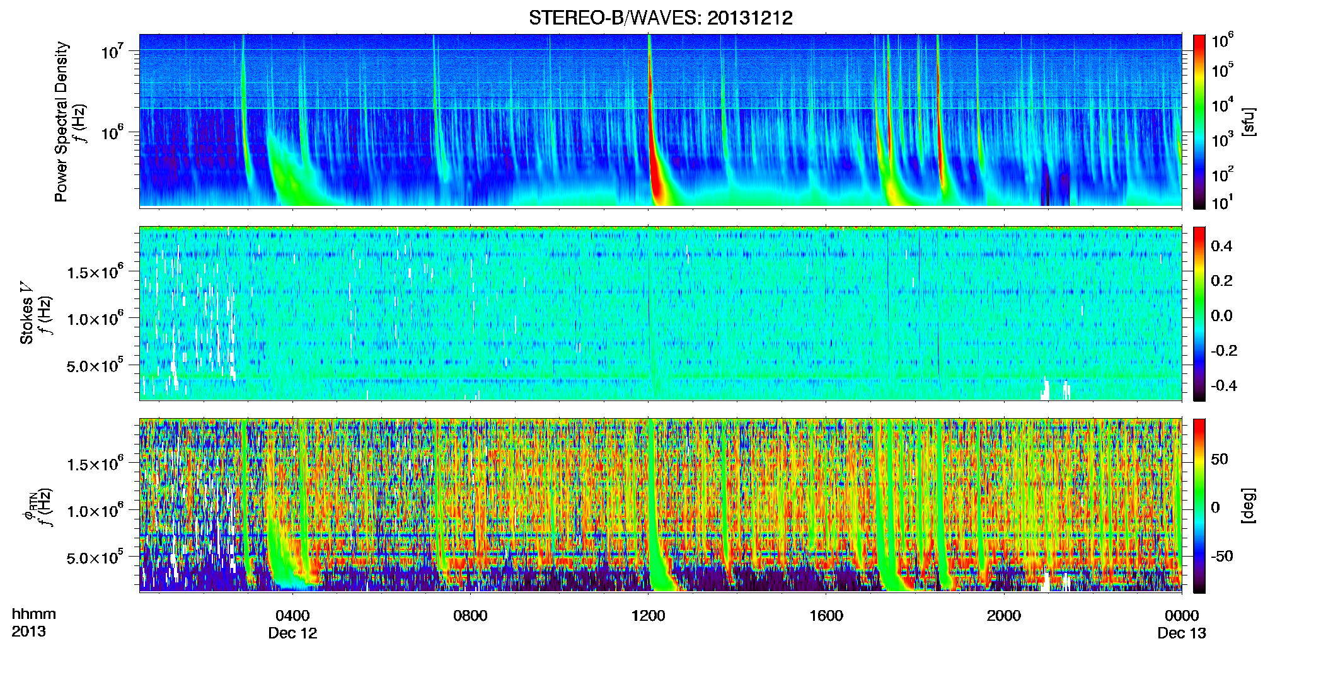
Task: Click the 1.5×10^6 tick of the Stokes V panel
Action: 95,273
